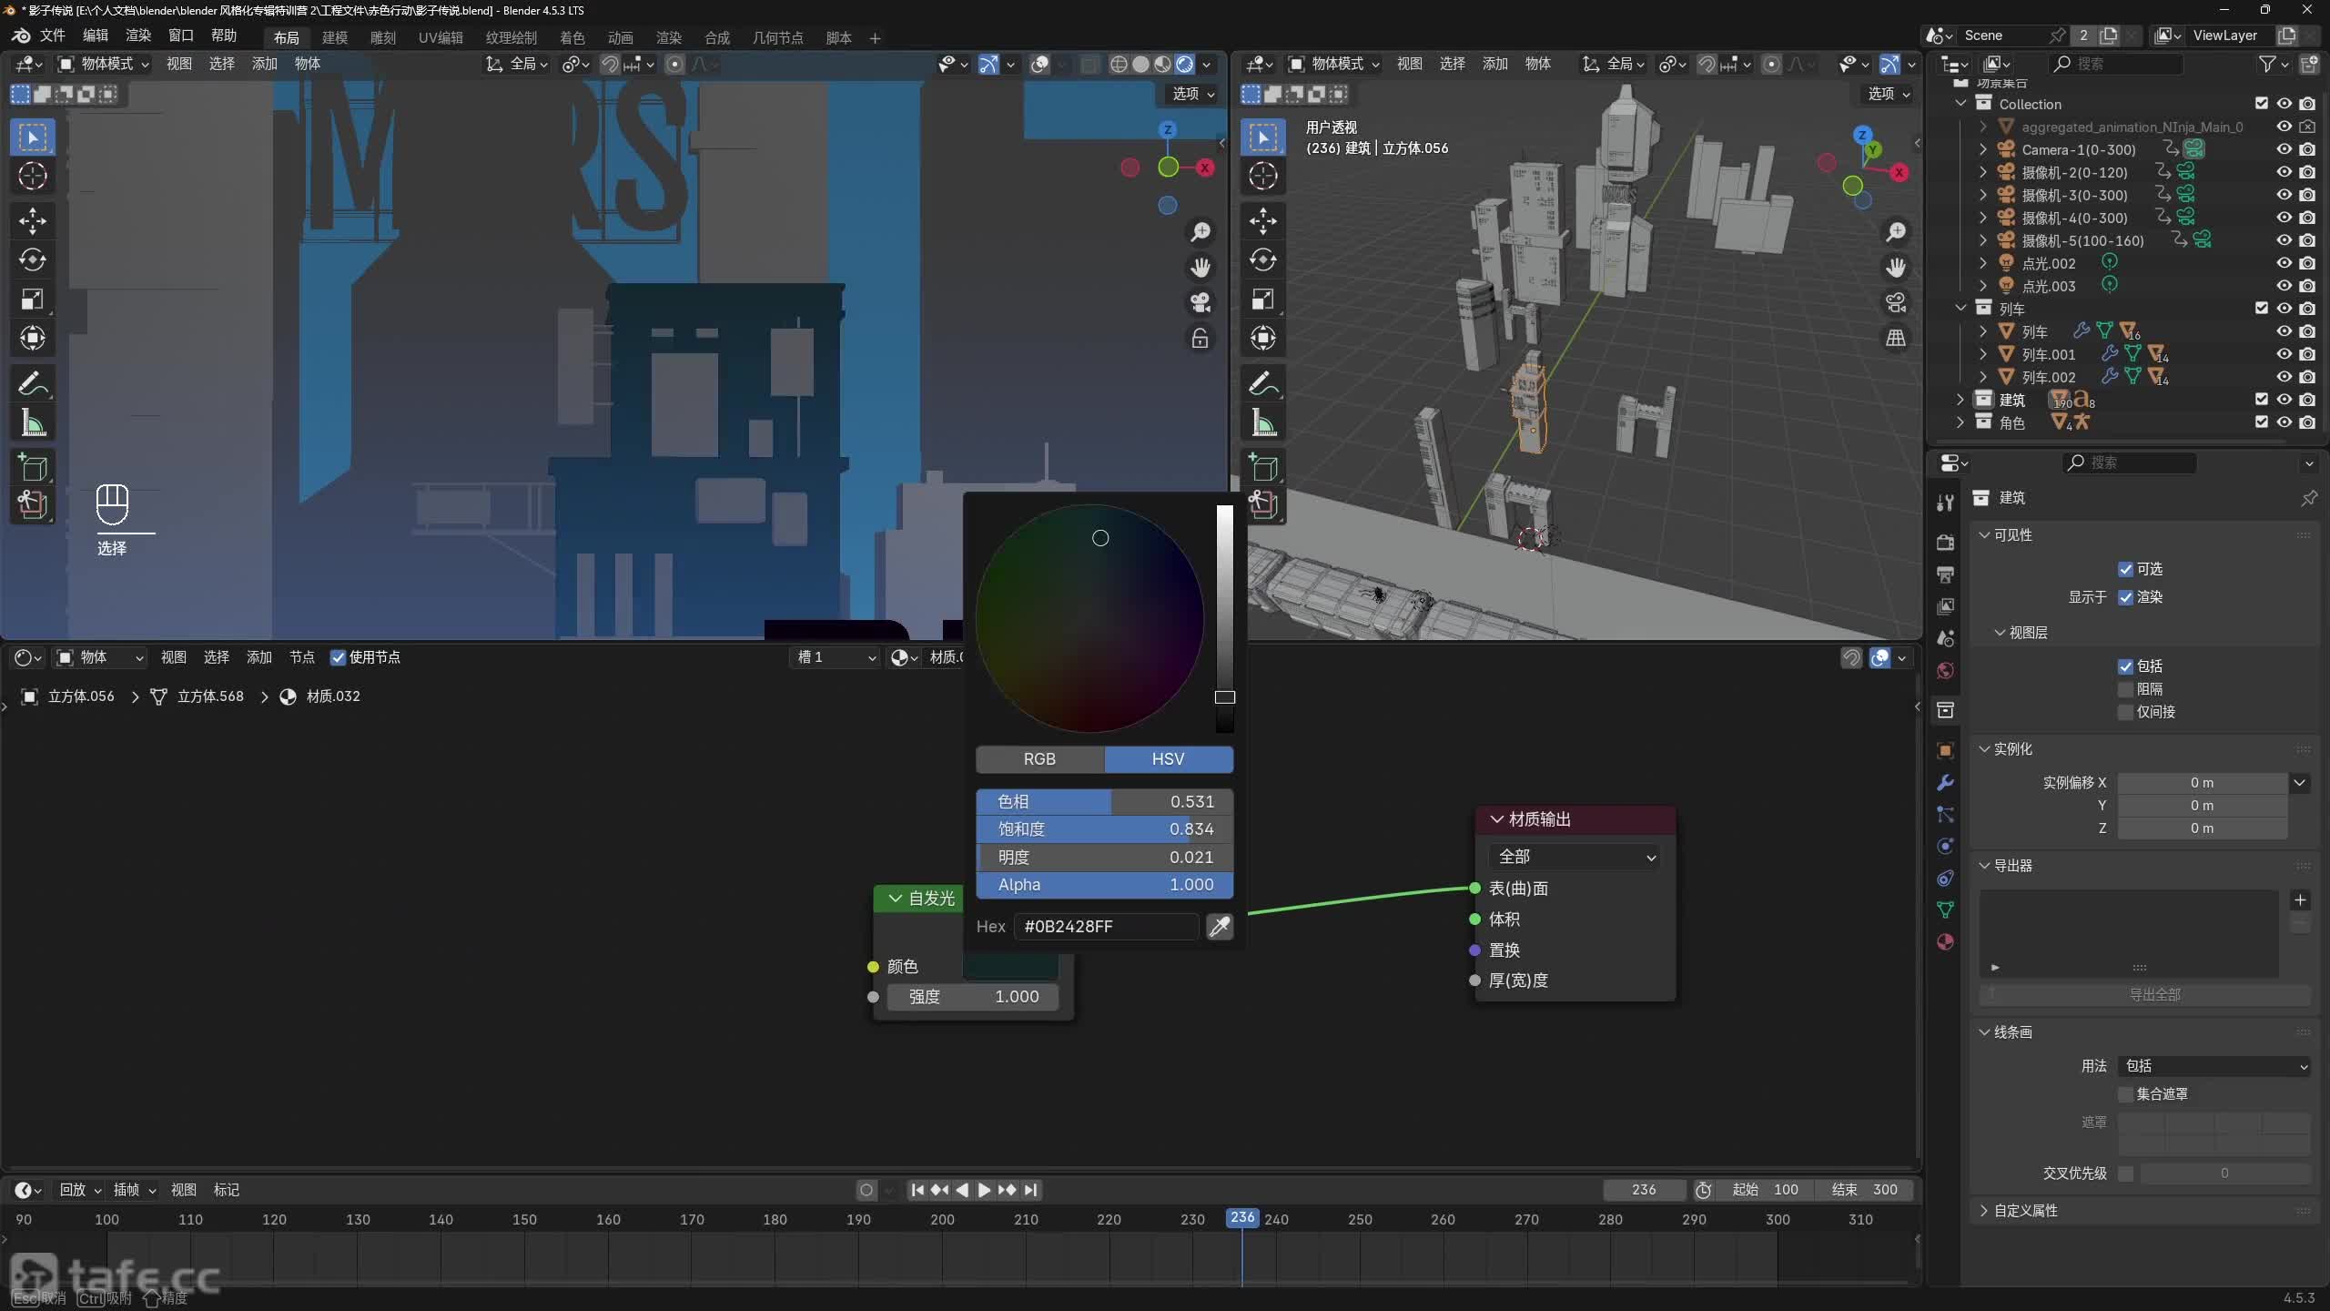Image resolution: width=2330 pixels, height=1311 pixels.
Task: Click the 选项 button in left viewport
Action: (x=1192, y=94)
